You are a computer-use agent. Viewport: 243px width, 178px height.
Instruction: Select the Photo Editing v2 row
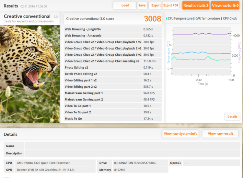113,68
